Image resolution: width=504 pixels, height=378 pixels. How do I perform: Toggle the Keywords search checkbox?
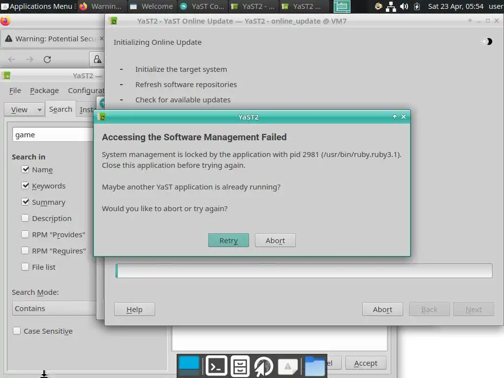25,186
